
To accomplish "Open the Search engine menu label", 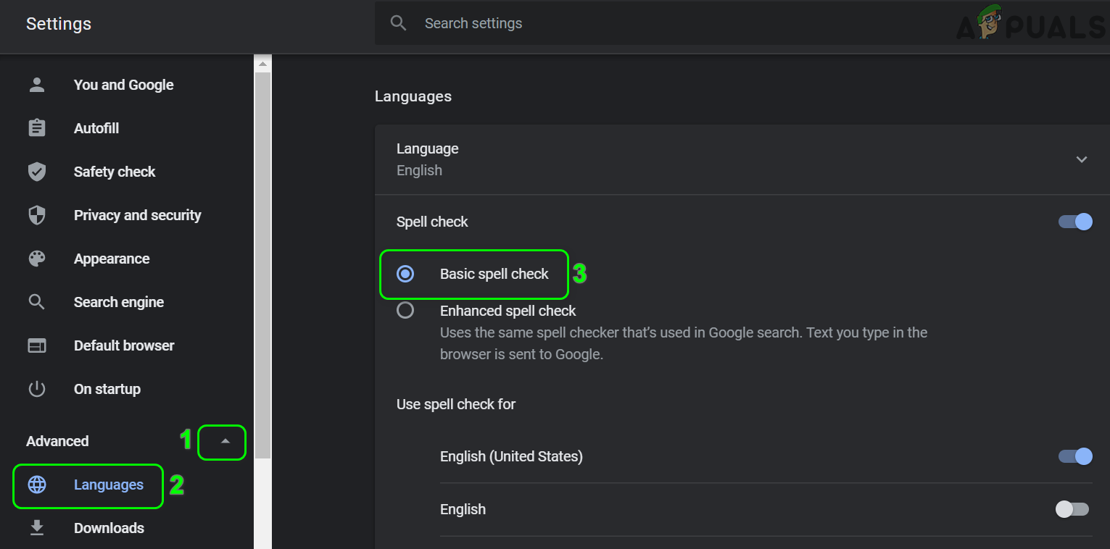I will click(119, 302).
